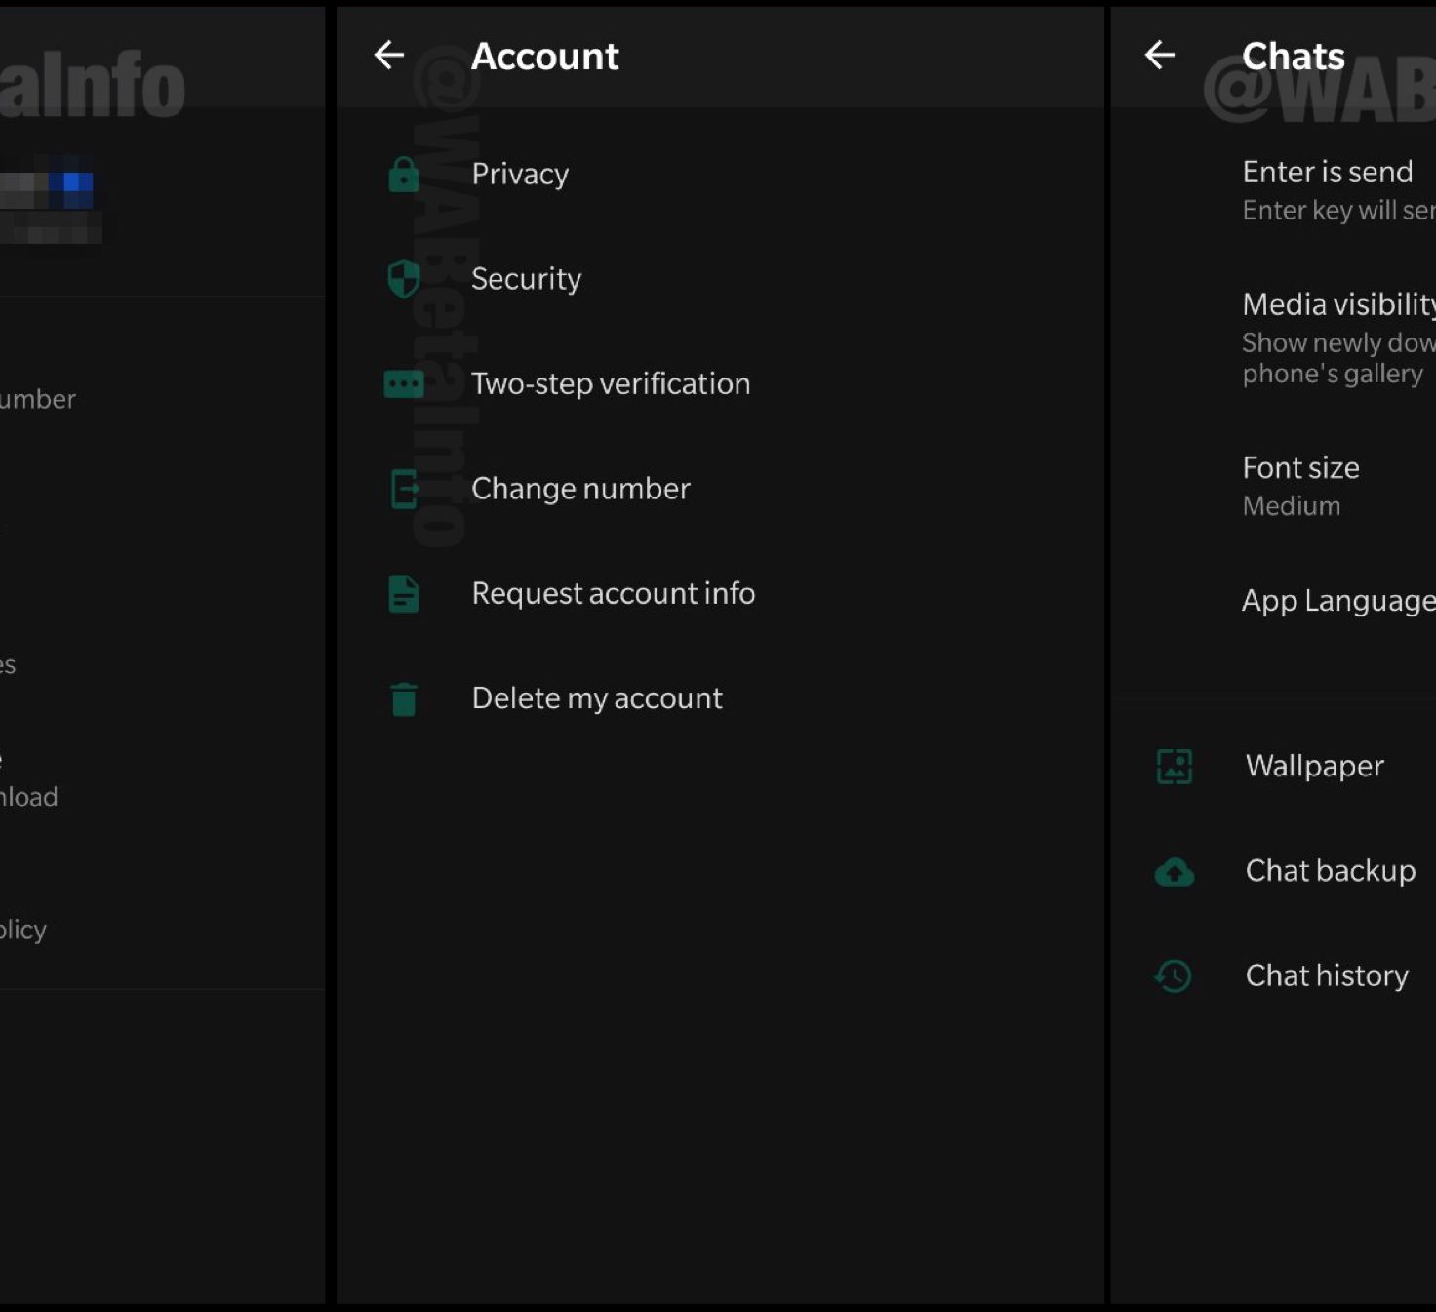1436x1312 pixels.
Task: Open Two-step verification settings
Action: coord(611,384)
